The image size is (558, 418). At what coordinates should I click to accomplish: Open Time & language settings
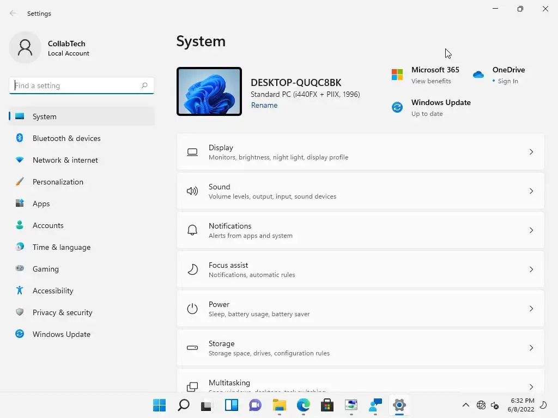tap(82, 247)
